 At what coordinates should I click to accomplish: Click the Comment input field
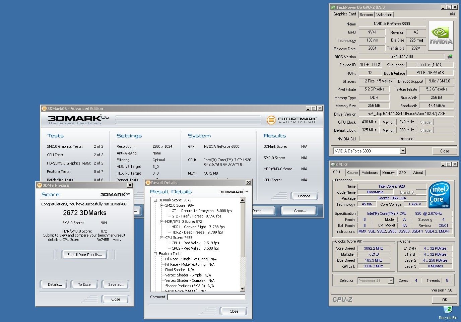206,297
